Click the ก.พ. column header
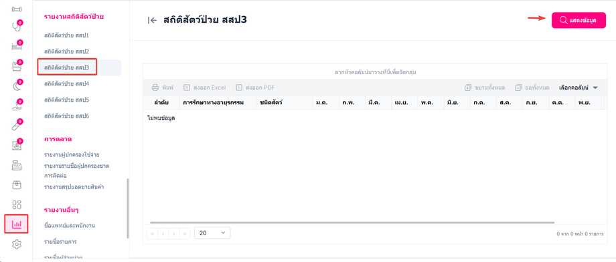616x262 pixels. (x=352, y=102)
